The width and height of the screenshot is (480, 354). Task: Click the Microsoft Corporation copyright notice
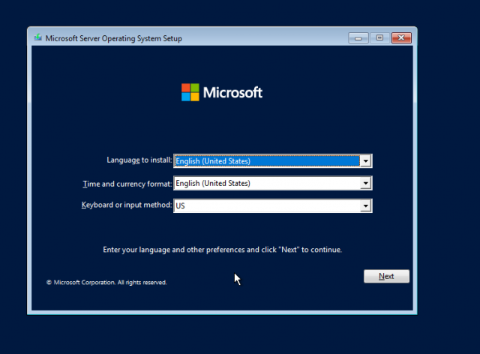point(106,283)
